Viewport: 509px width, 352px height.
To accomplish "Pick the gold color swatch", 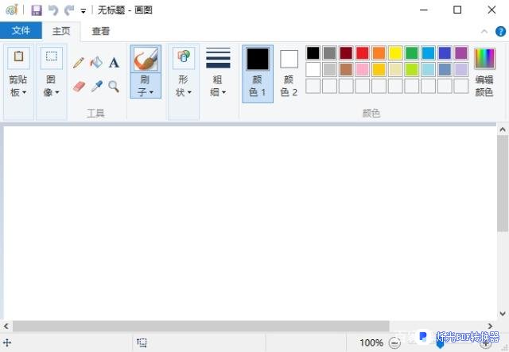I will pyautogui.click(x=379, y=69).
